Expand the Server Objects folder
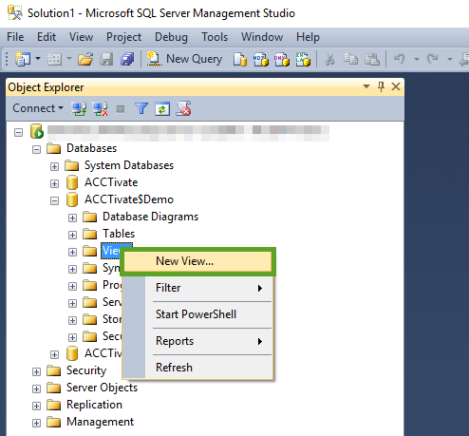This screenshot has width=469, height=436. pyautogui.click(x=37, y=389)
